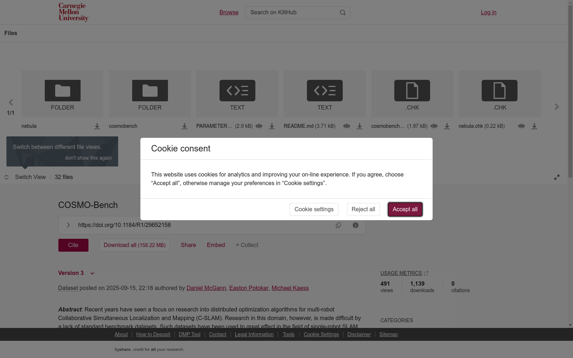573x358 pixels.
Task: Download the cosmobench folder
Action: click(184, 126)
